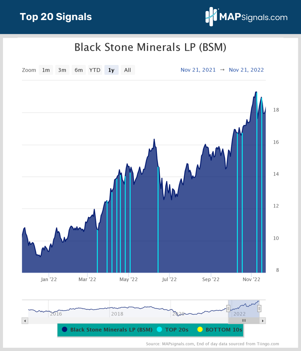Click the 2016 label in navigator
This screenshot has height=351, width=301.
(56, 314)
